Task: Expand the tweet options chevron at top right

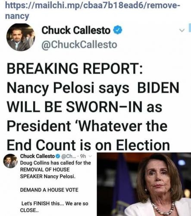Action: tap(182, 30)
